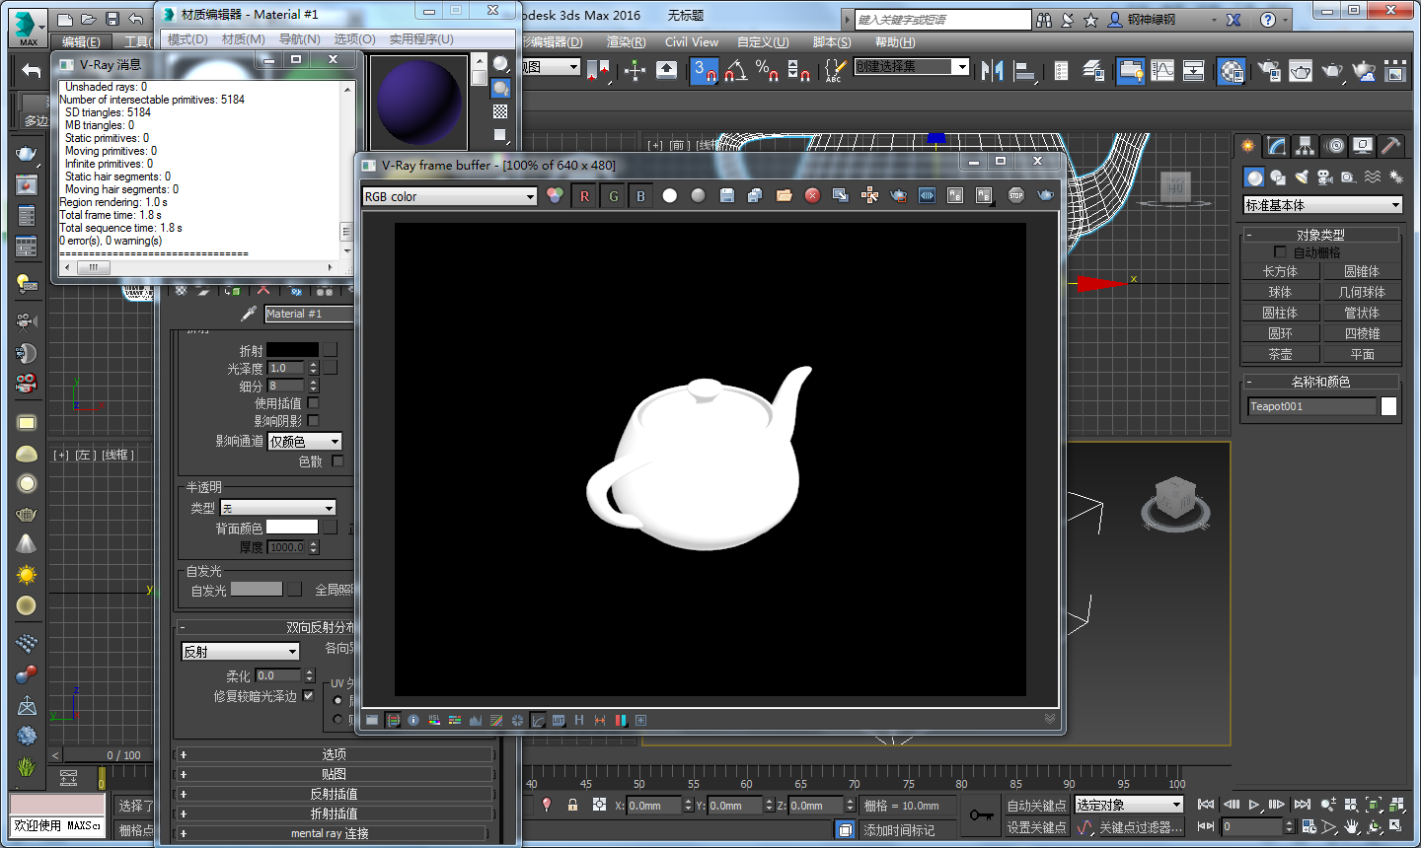The height and width of the screenshot is (848, 1421).
Task: Open the 材质(M) menu in material editor
Action: (243, 39)
